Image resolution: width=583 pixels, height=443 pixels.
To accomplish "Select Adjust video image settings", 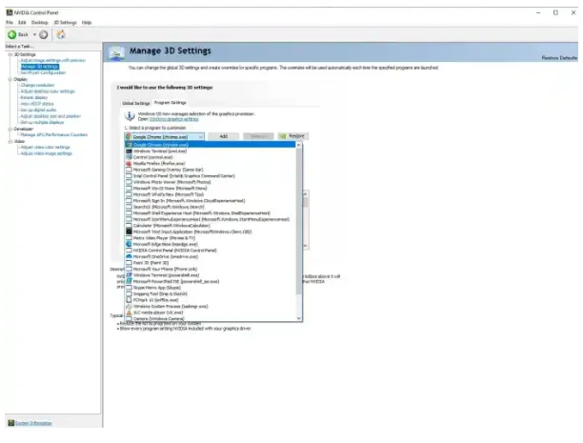I will 46,153.
